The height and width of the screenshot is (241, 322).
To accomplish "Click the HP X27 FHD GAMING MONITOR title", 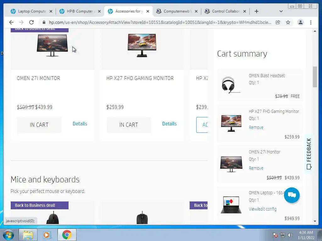I will click(x=140, y=78).
